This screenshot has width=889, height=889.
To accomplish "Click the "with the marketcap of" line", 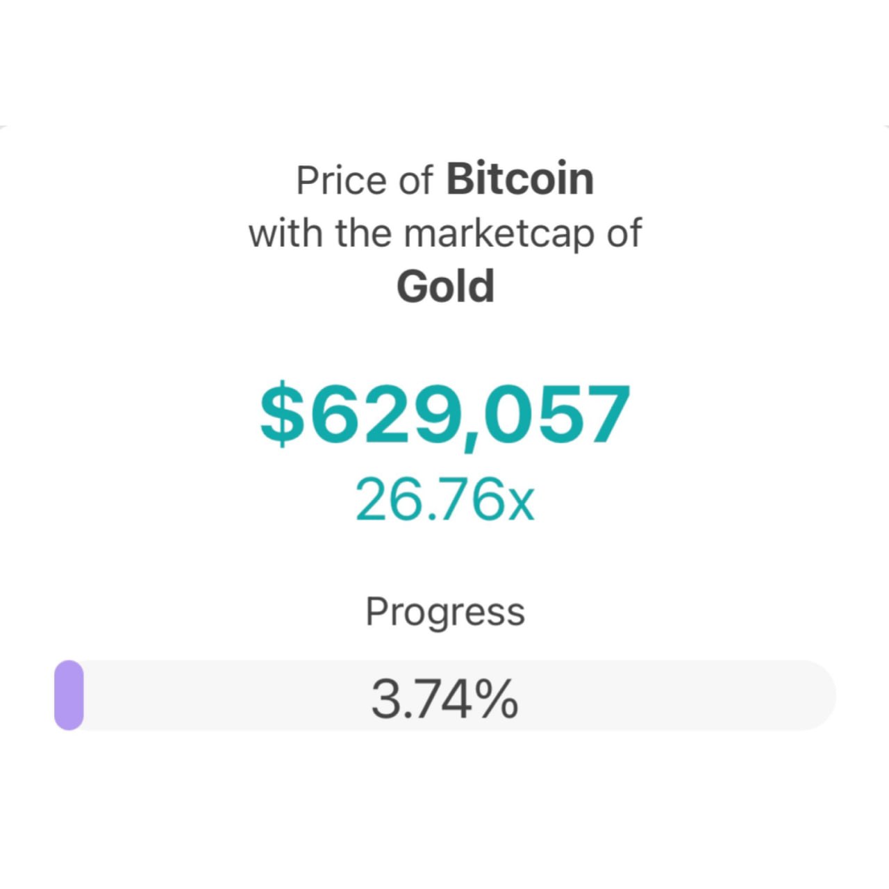I will 445,233.
